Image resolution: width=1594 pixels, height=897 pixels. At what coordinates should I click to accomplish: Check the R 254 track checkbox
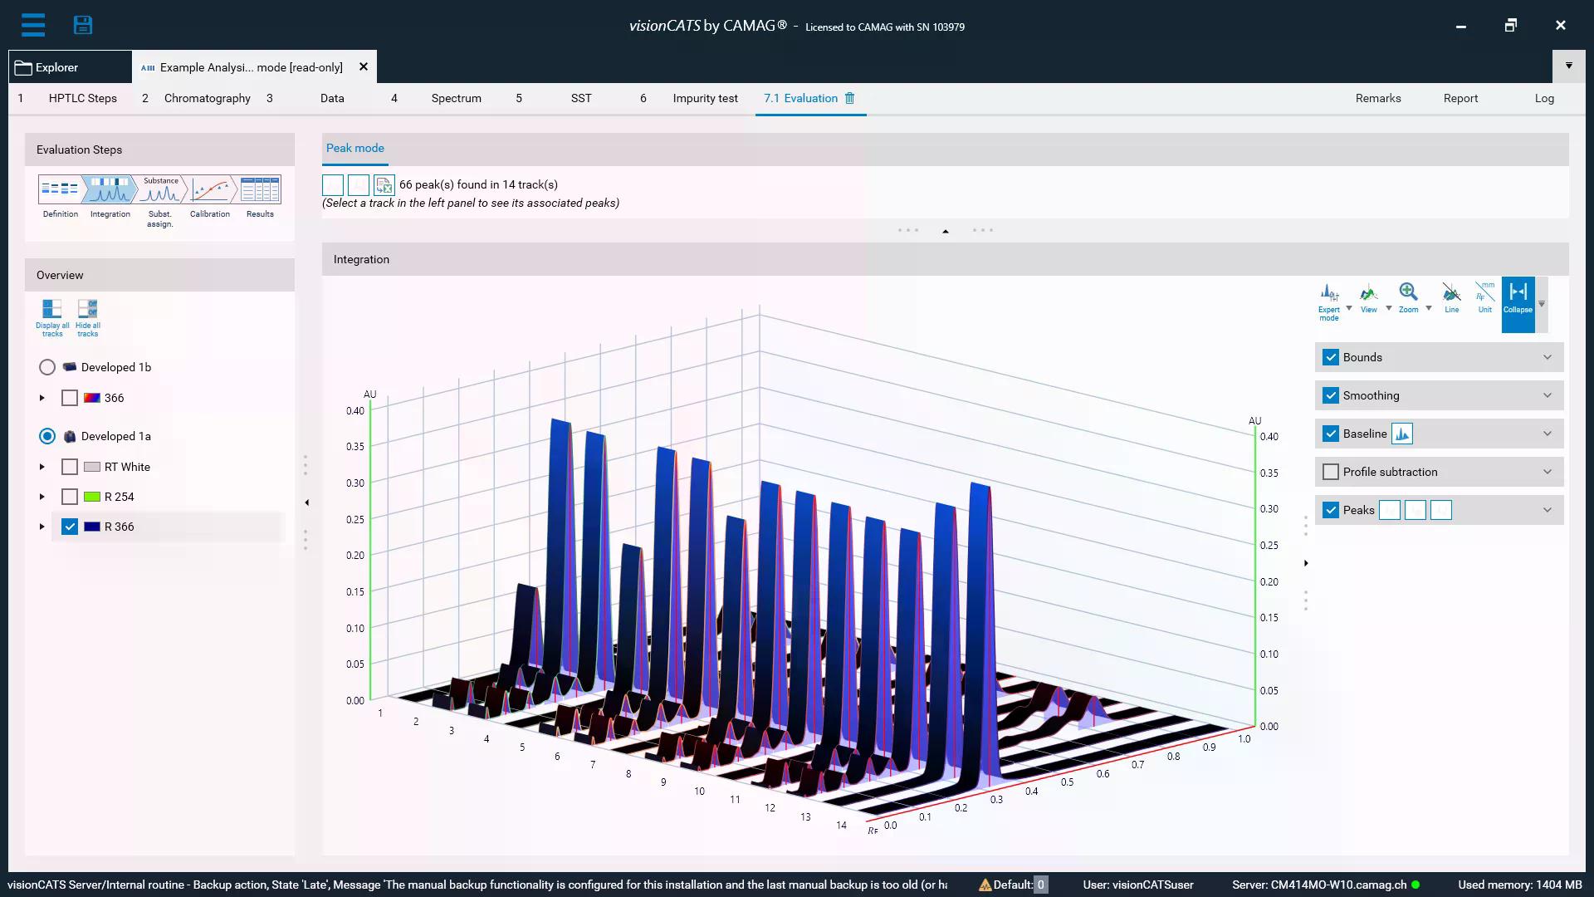coord(70,497)
